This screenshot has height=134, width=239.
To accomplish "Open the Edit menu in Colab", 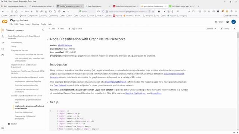I will click(x=16, y=24).
